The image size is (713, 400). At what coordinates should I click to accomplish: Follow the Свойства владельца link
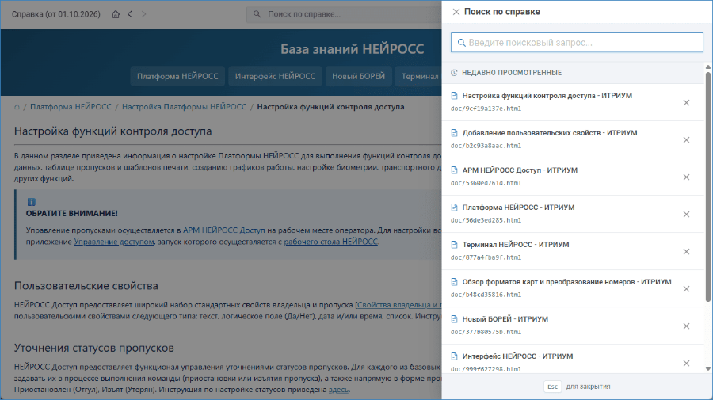[x=398, y=305]
